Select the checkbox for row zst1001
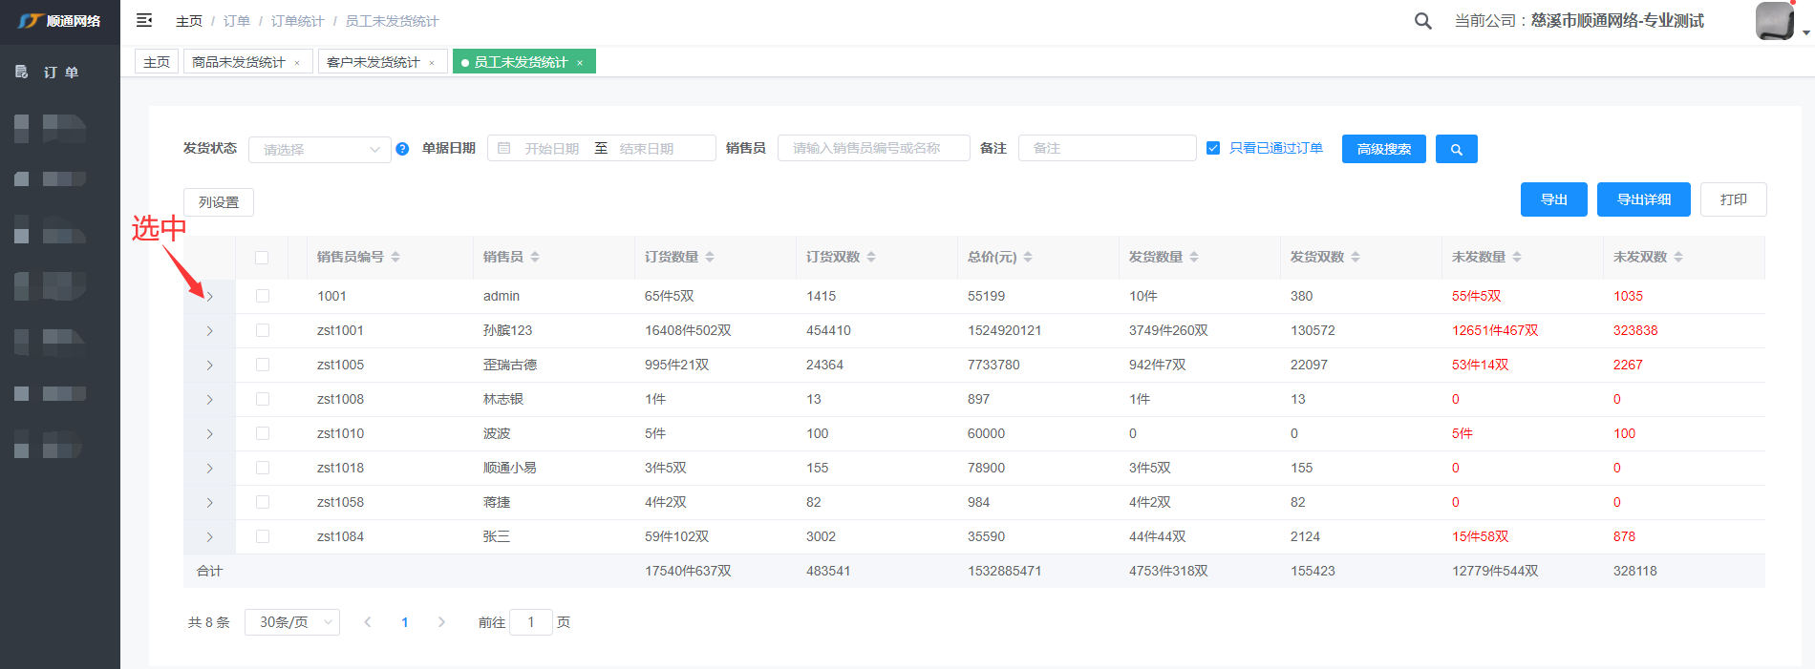 [x=262, y=330]
